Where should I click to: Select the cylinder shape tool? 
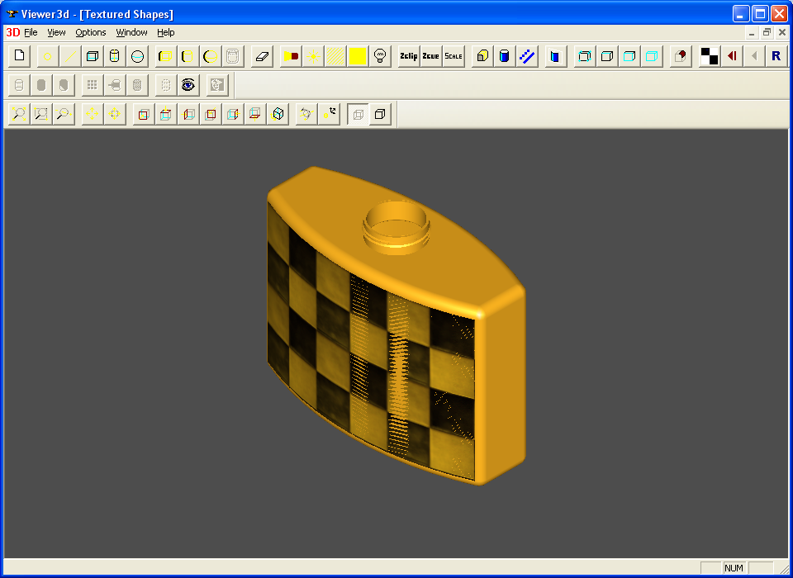click(115, 56)
